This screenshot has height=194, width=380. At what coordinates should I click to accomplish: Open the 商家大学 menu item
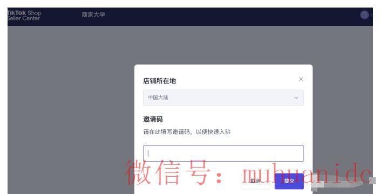93,15
